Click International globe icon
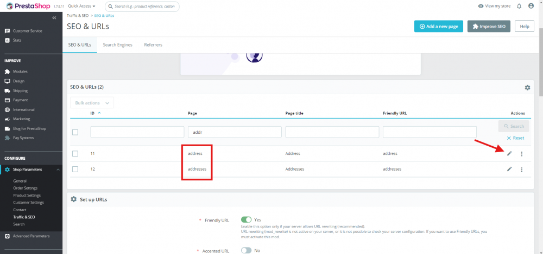The height and width of the screenshot is (254, 543). (x=7, y=109)
